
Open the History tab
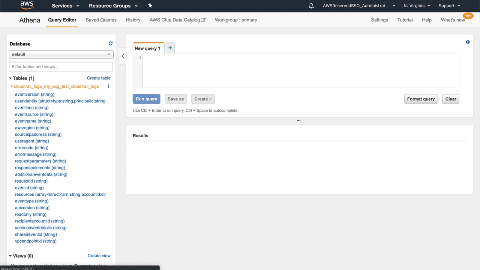point(133,20)
